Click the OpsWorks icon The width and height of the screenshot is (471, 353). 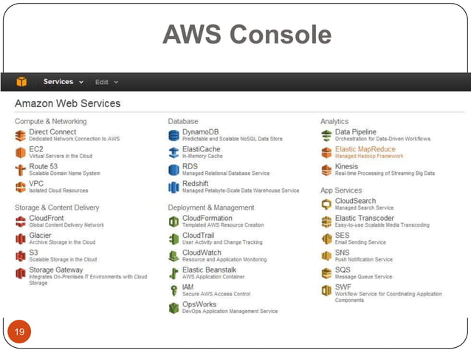(x=173, y=308)
